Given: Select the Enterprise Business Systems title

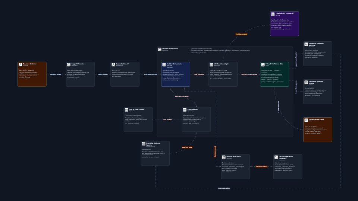Looking at the screenshot, I should coord(153,144).
